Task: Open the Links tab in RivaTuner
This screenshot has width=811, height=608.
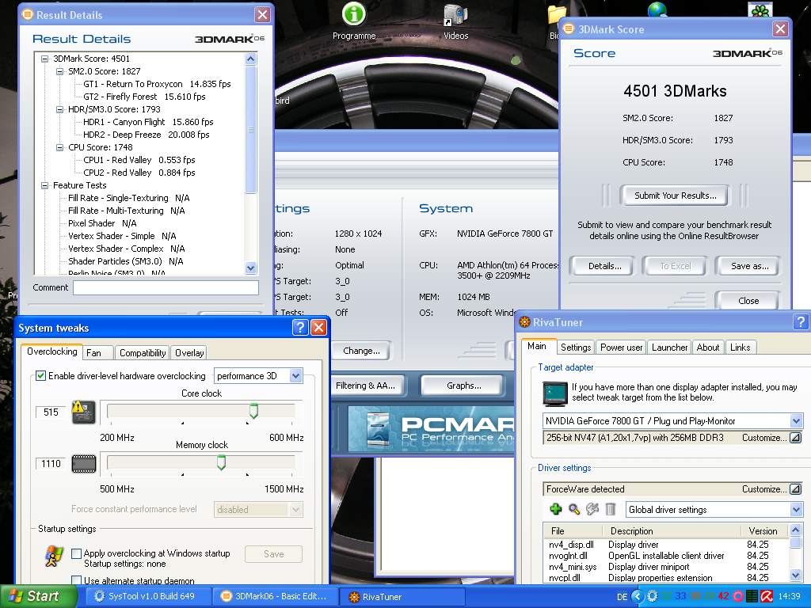Action: 741,347
